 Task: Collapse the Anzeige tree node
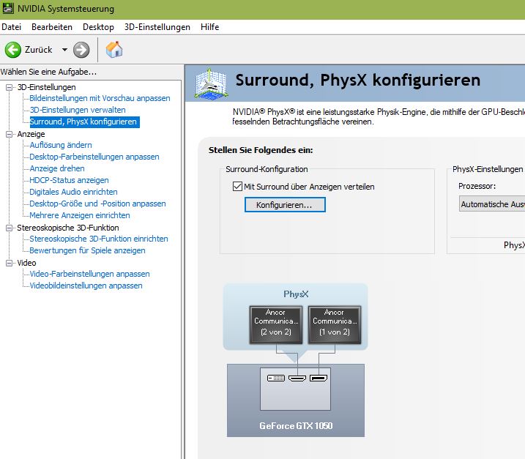(10, 134)
